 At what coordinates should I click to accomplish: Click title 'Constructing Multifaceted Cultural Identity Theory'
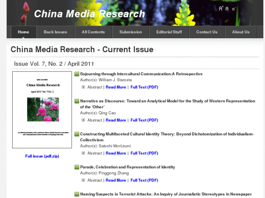(x=167, y=137)
